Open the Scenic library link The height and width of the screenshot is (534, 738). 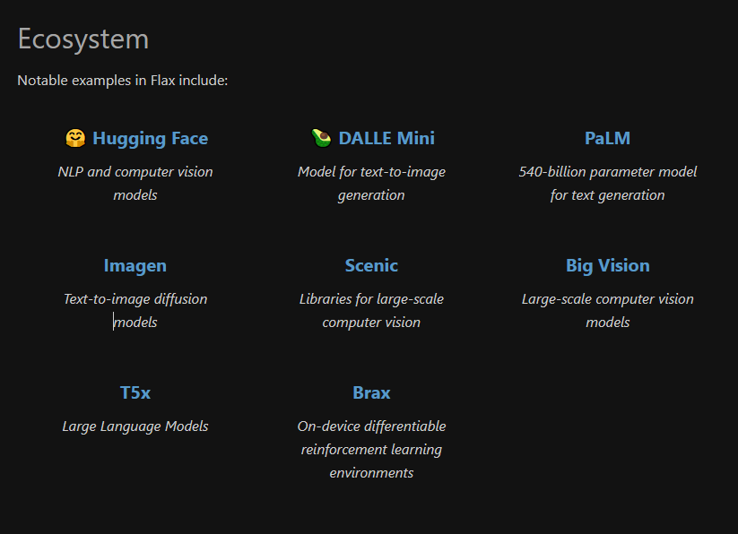371,265
